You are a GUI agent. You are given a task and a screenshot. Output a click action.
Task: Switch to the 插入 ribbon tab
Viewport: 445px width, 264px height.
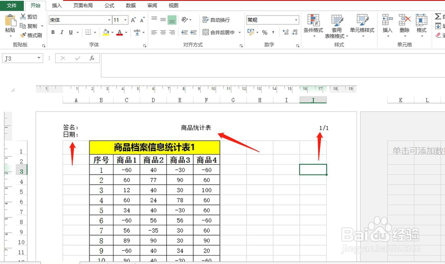click(57, 5)
